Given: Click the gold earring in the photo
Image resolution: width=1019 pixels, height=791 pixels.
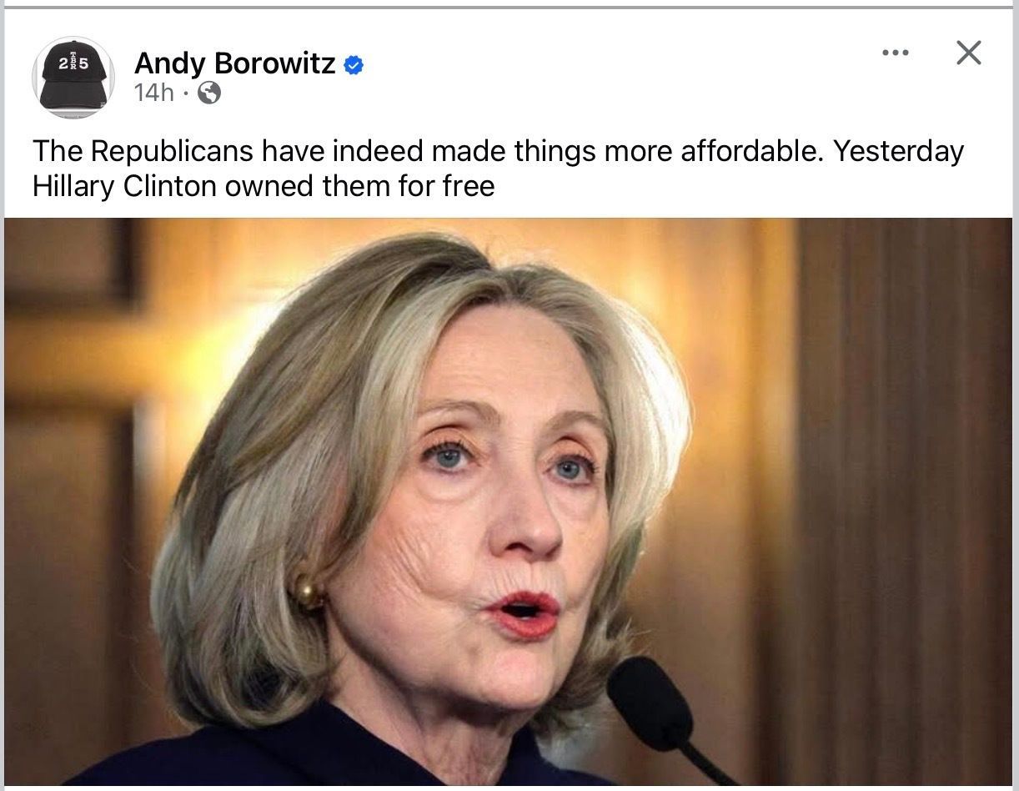Looking at the screenshot, I should pyautogui.click(x=308, y=593).
